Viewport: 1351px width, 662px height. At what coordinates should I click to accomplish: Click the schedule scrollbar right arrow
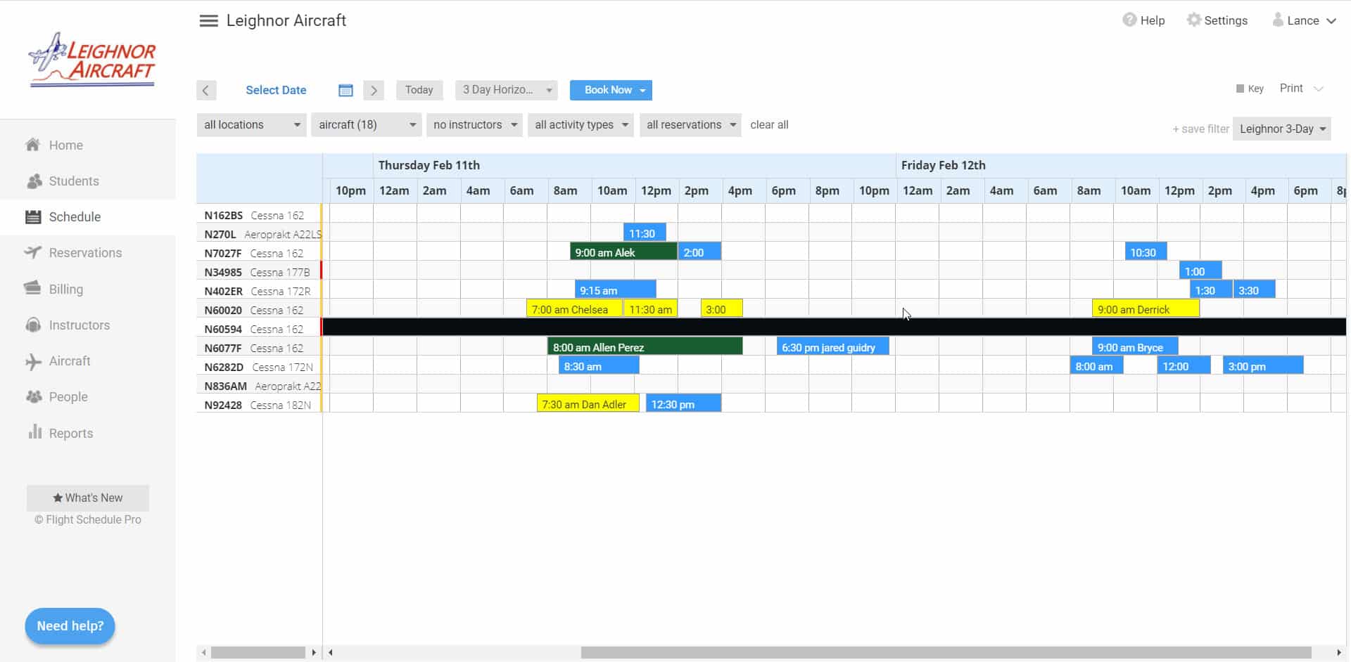click(x=1338, y=652)
